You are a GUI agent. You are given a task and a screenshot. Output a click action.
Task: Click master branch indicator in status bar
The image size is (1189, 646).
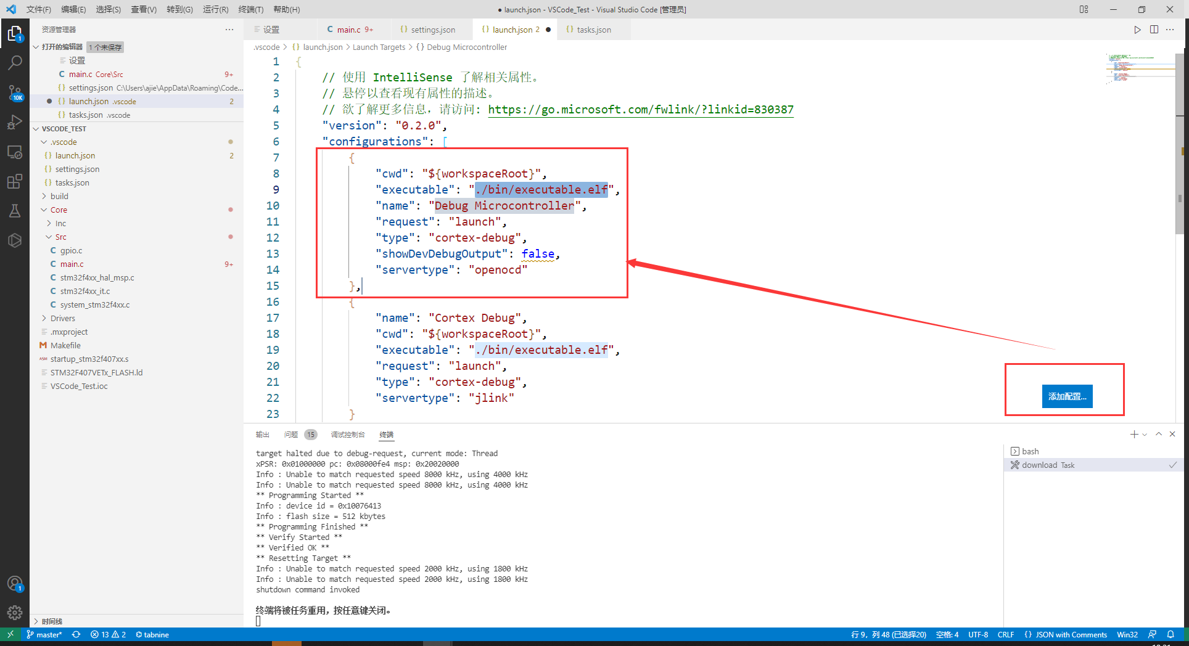pyautogui.click(x=44, y=634)
